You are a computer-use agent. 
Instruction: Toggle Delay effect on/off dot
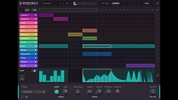click(36, 58)
